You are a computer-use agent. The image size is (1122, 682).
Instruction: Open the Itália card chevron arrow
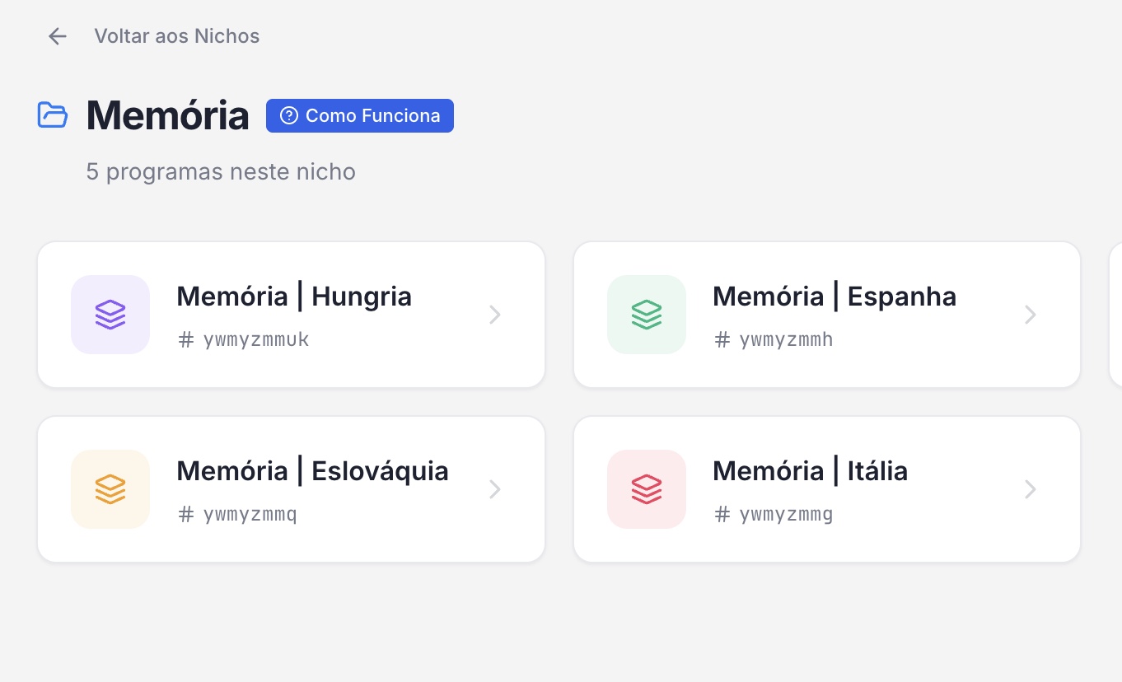1031,489
